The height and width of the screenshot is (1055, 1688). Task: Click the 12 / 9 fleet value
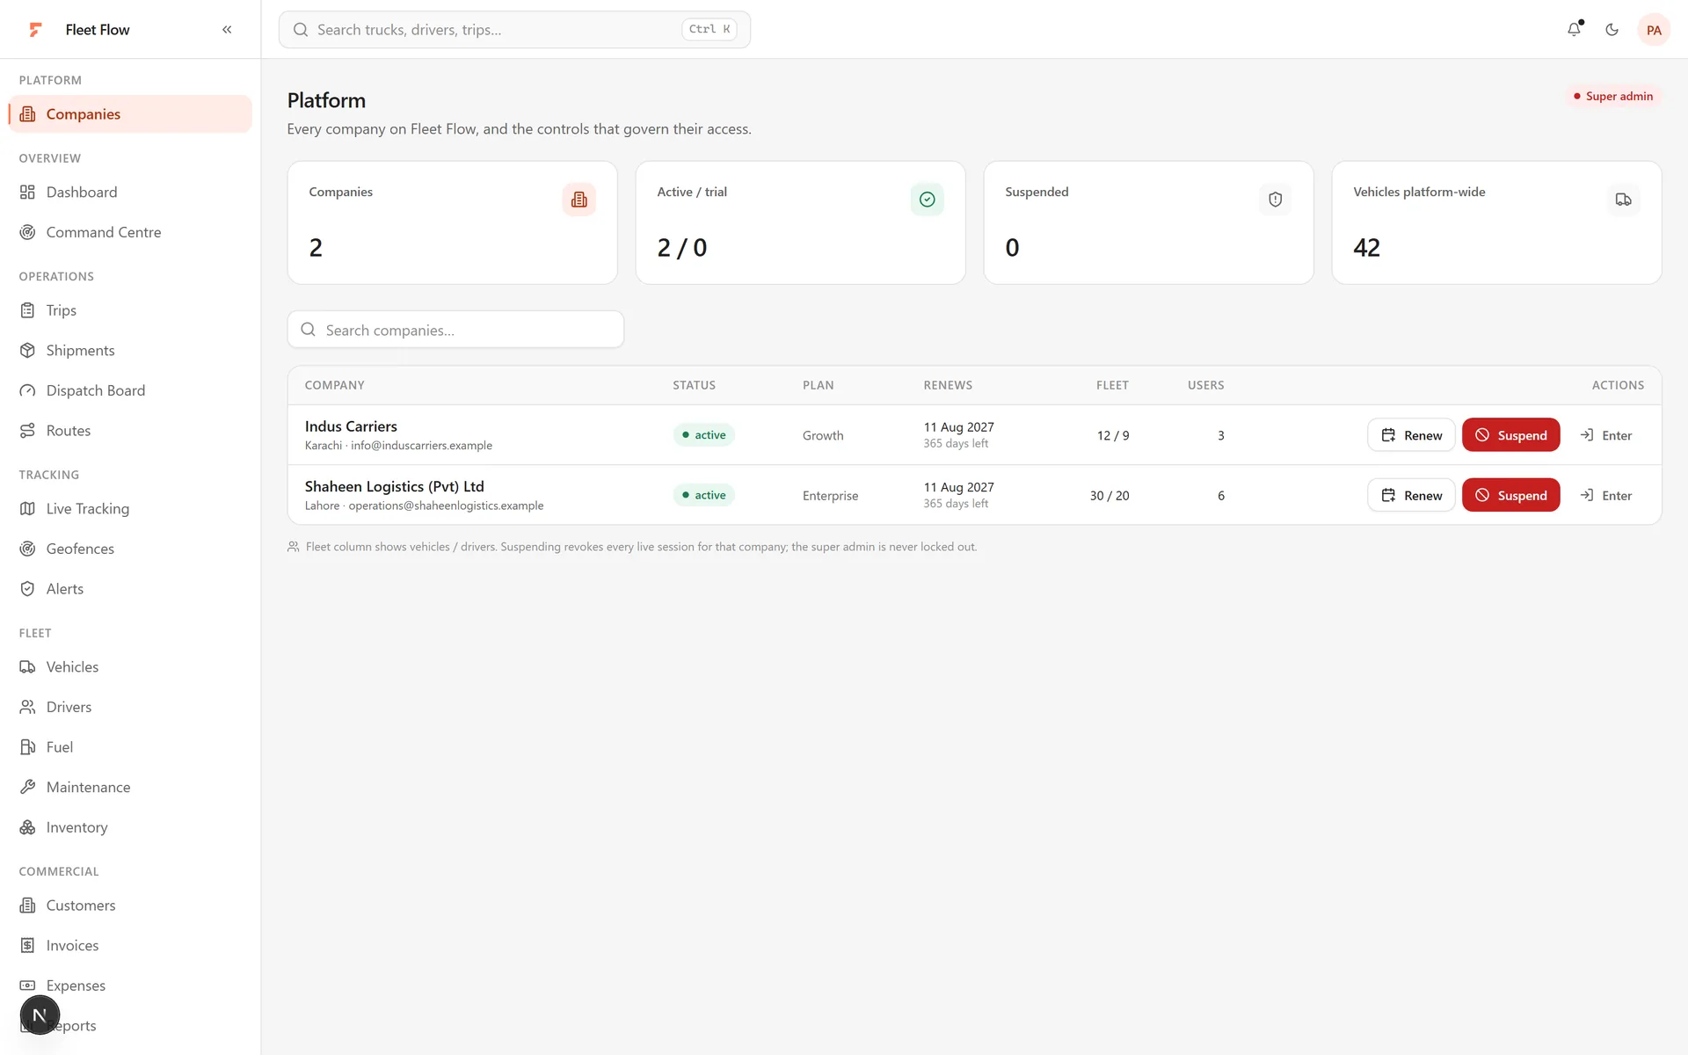1113,435
